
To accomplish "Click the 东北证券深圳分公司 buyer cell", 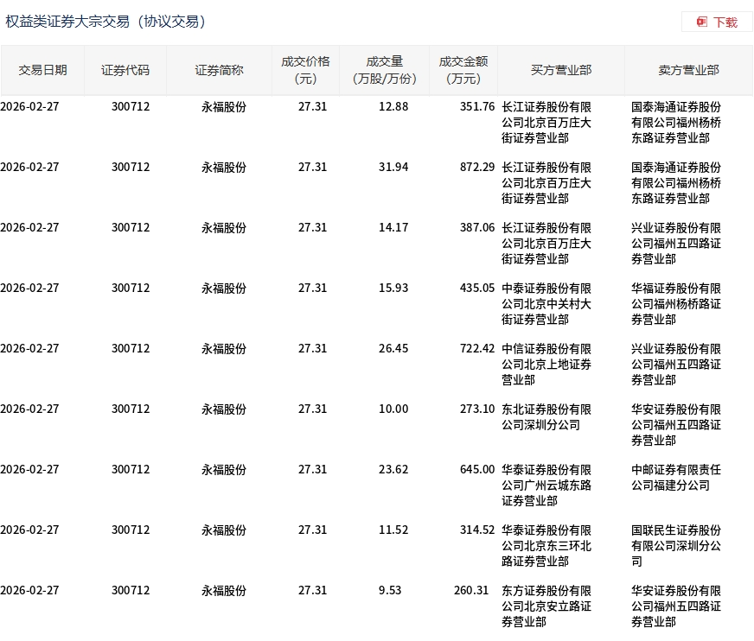I will click(546, 417).
